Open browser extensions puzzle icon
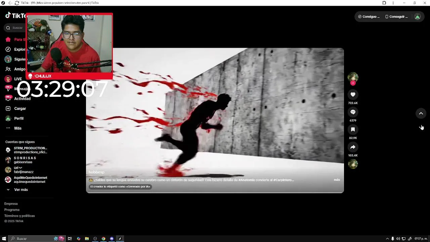Screen dimensions: 430x242 click(x=384, y=3)
